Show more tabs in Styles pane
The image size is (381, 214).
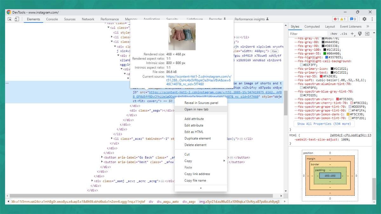pyautogui.click(x=368, y=27)
